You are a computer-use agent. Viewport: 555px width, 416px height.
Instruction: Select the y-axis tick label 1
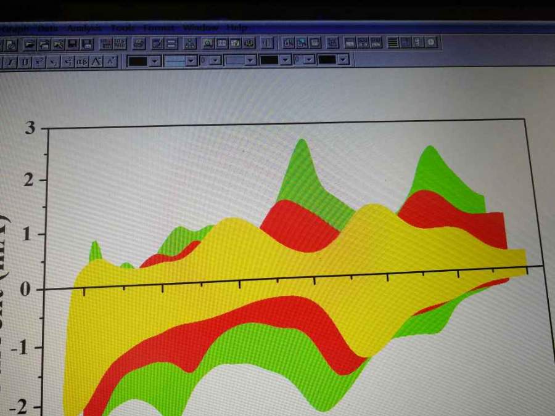coord(27,235)
